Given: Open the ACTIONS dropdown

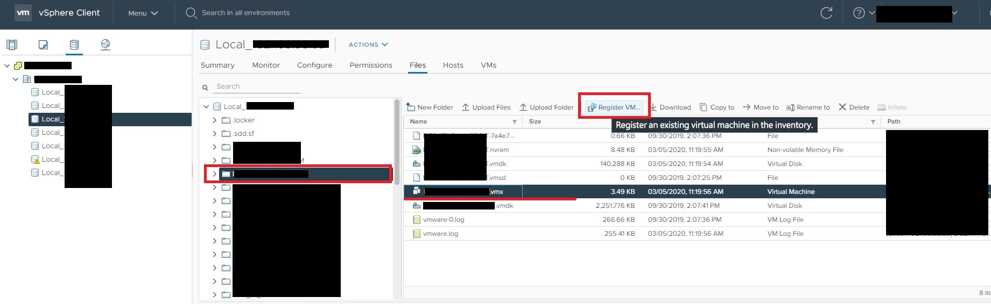Looking at the screenshot, I should pos(368,45).
